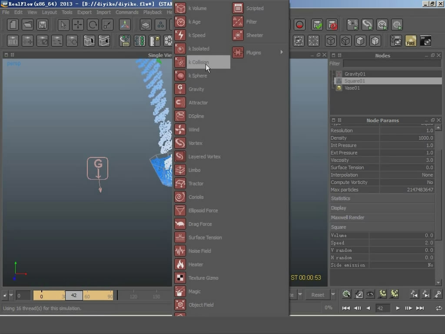Activate the Scale tool
The image size is (445, 334).
coord(108,25)
